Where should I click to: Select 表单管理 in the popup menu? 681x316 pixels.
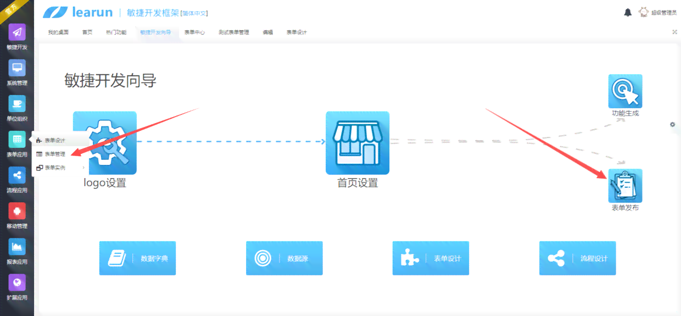tap(60, 154)
